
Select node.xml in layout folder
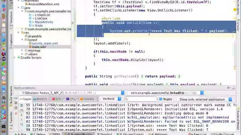click(39, 47)
